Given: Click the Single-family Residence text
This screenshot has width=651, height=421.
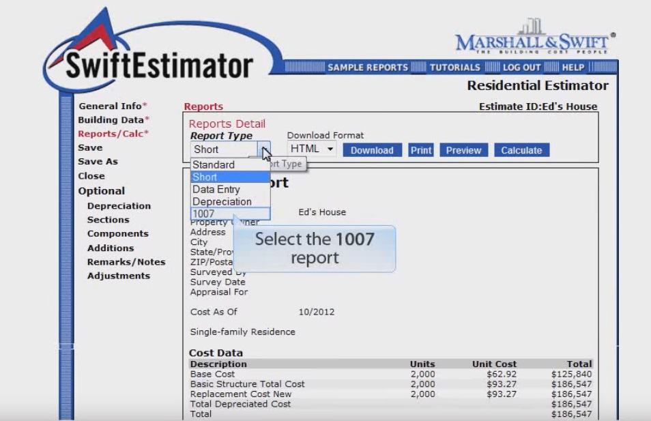Looking at the screenshot, I should (242, 332).
